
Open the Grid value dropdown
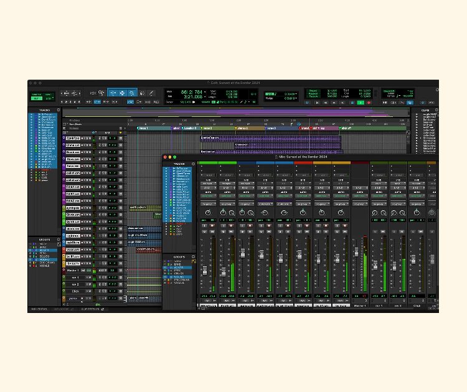point(296,94)
